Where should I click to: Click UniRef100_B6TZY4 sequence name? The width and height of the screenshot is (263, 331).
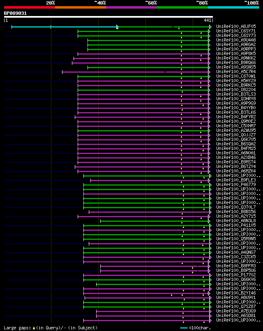pyautogui.click(x=236, y=167)
